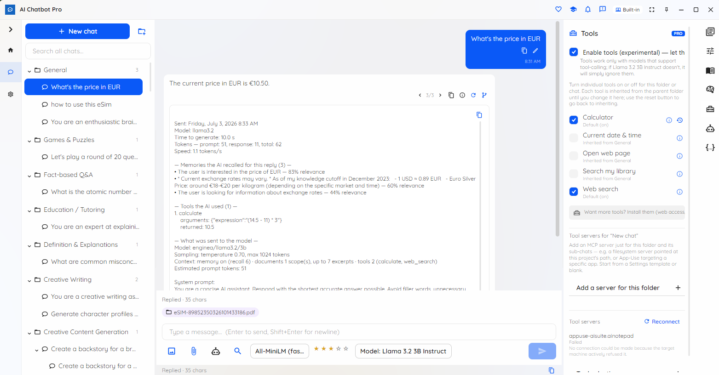Image resolution: width=719 pixels, height=375 pixels.
Task: Open attached eSIM PDF chip
Action: point(210,312)
